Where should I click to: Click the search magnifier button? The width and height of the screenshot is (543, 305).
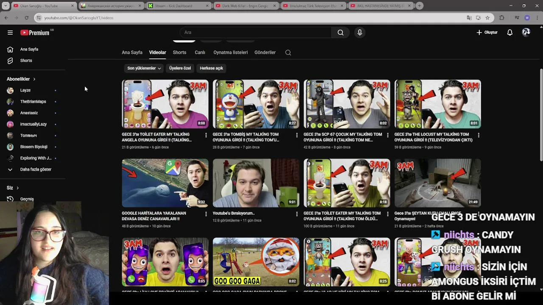point(340,33)
